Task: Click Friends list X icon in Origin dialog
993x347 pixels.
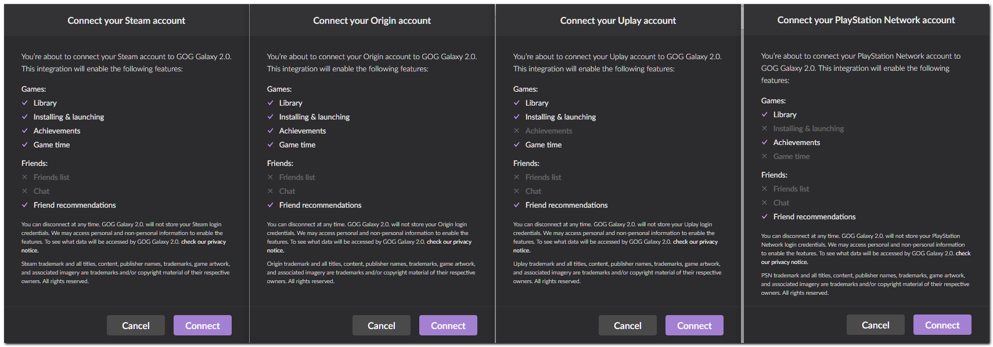Action: point(271,177)
